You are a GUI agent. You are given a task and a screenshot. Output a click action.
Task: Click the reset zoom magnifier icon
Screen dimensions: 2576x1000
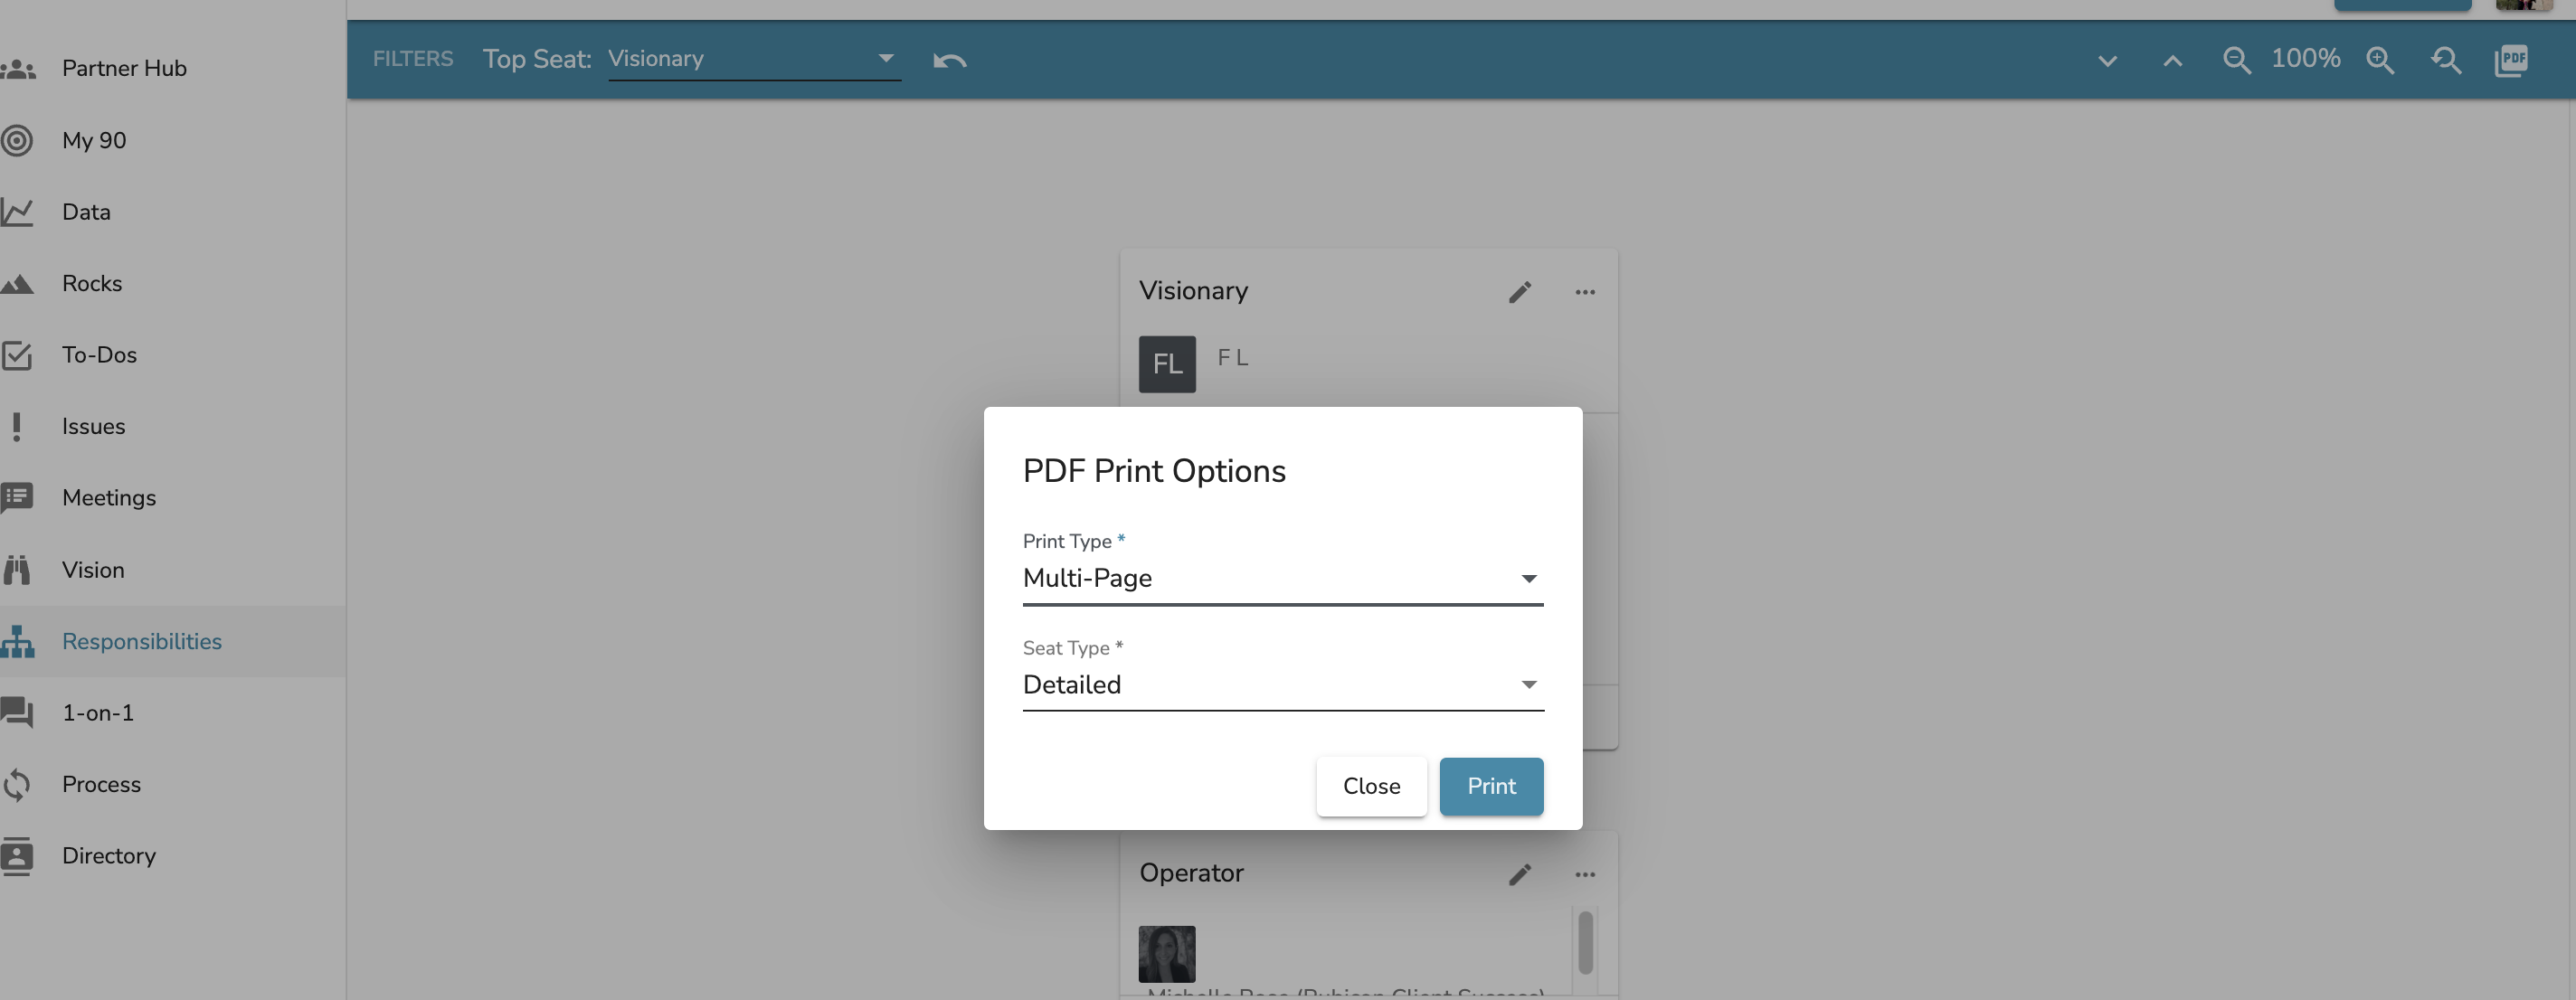click(x=2445, y=60)
